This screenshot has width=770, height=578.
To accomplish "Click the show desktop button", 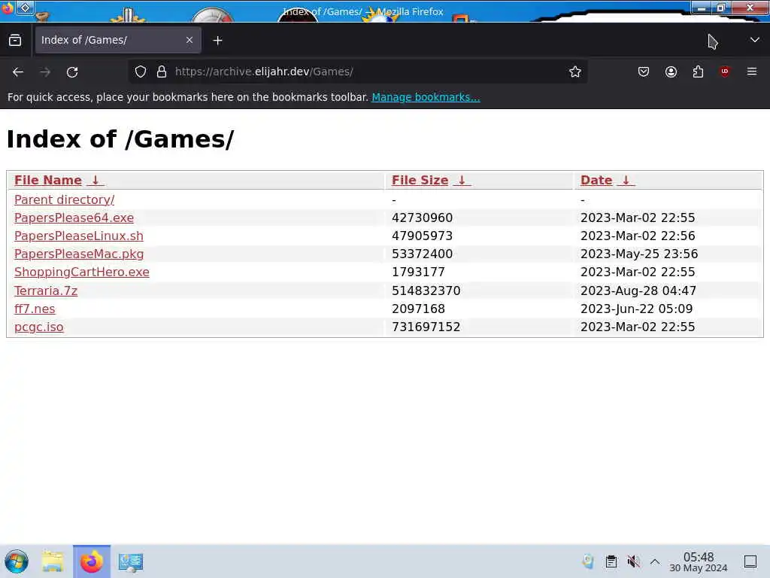I will pos(750,561).
